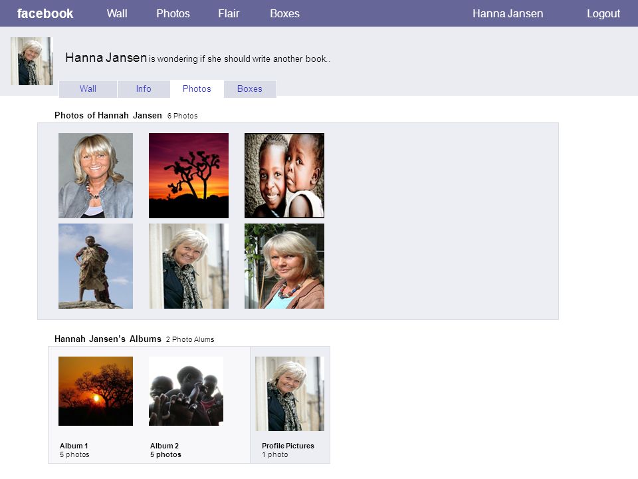
Task: Click the Hanna Jansen name in the status line
Action: pos(106,57)
